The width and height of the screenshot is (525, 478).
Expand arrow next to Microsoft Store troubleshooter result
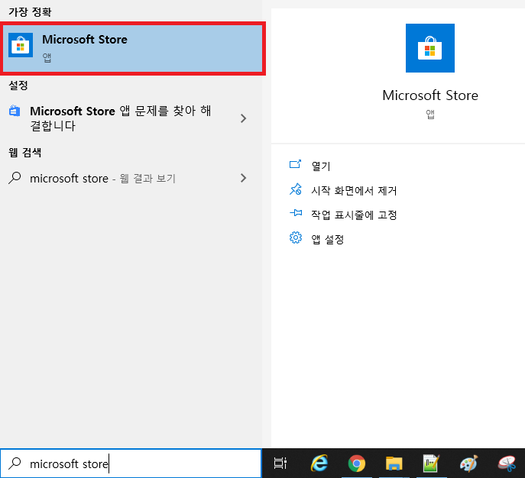[244, 118]
